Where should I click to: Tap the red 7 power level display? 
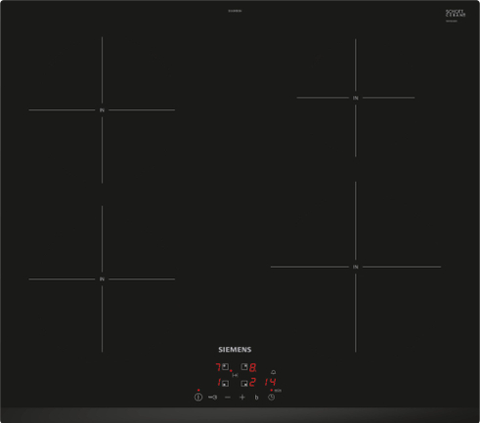point(218,367)
